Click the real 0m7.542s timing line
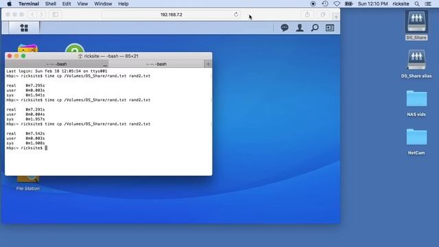The width and height of the screenshot is (439, 247). pos(25,134)
